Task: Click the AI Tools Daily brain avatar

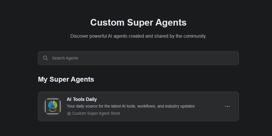Action: click(53, 106)
